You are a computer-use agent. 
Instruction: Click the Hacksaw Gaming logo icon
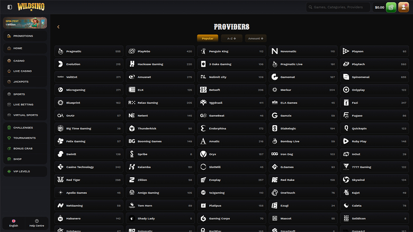pyautogui.click(x=132, y=64)
